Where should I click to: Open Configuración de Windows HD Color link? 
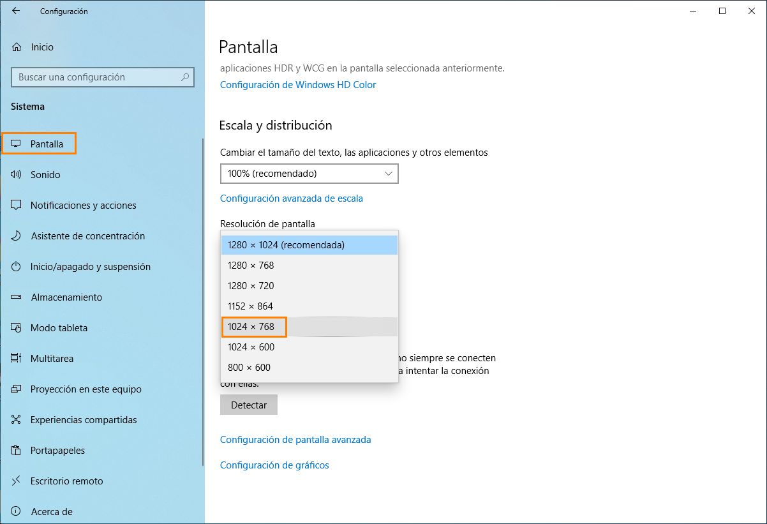tap(298, 85)
